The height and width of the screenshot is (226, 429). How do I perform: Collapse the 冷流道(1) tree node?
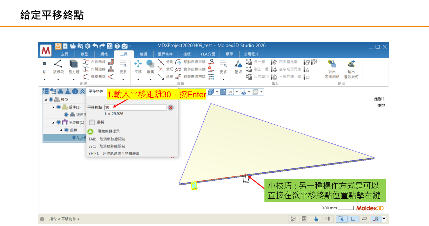53,122
